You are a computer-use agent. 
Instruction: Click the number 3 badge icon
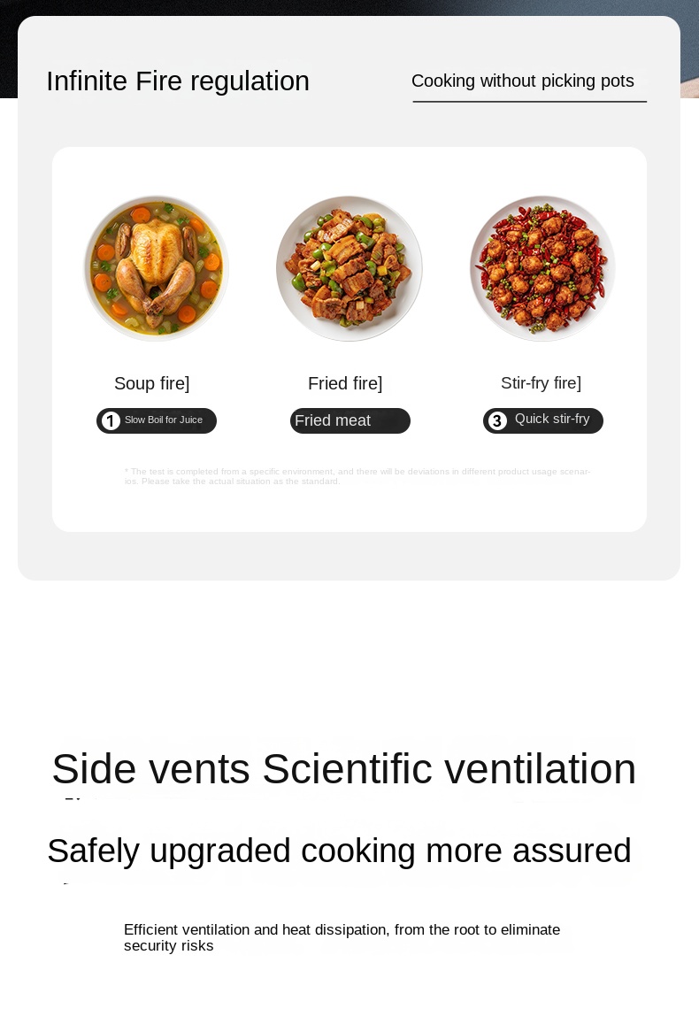pos(497,421)
